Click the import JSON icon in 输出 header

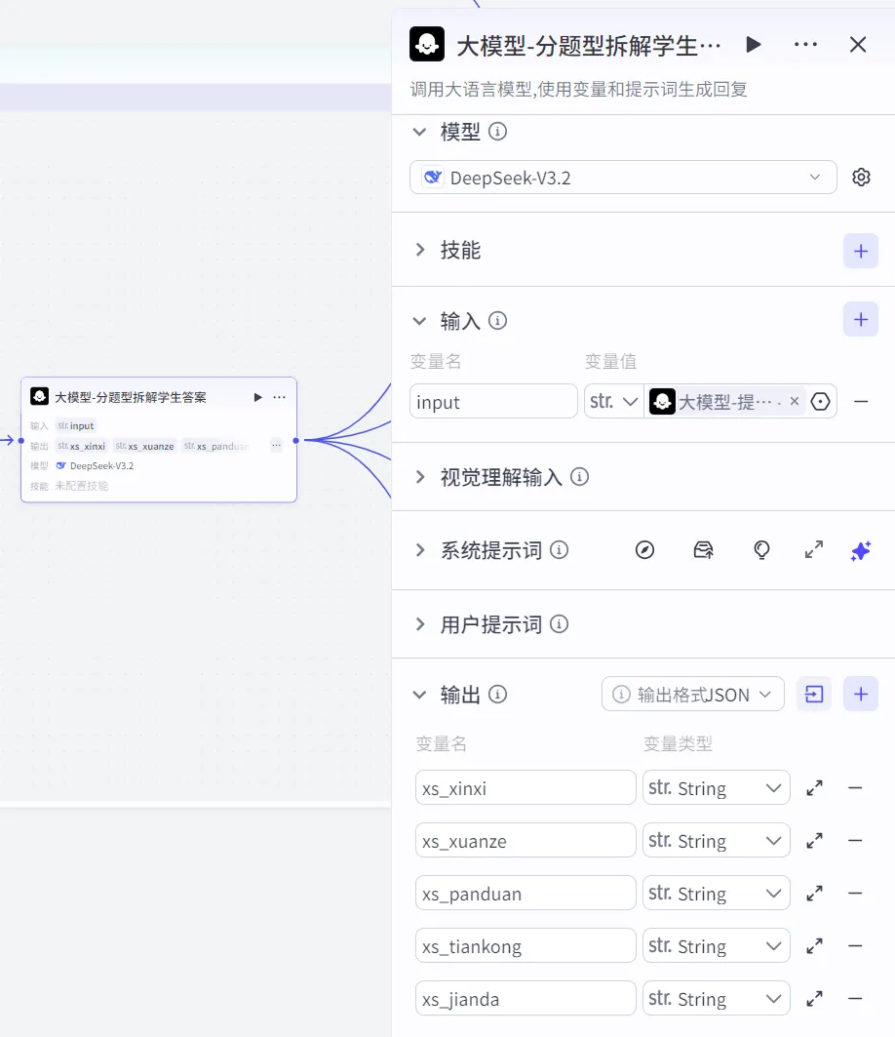pyautogui.click(x=814, y=694)
